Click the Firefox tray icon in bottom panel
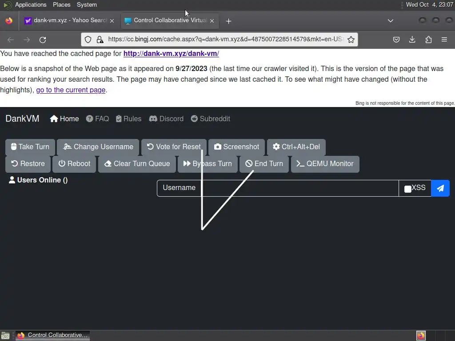455x341 pixels. [x=421, y=336]
